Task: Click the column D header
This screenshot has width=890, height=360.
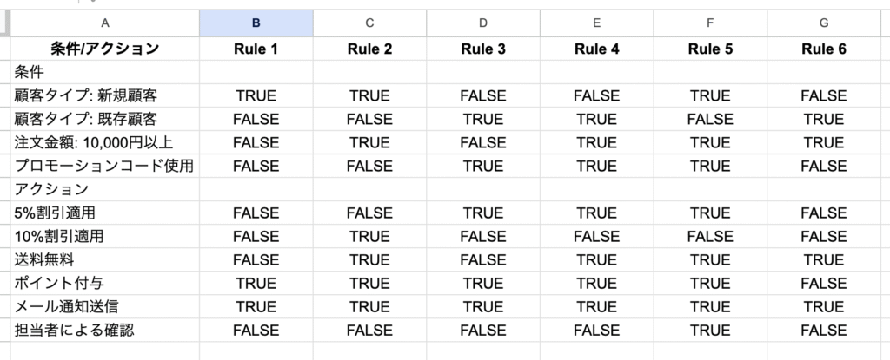Action: [x=482, y=23]
